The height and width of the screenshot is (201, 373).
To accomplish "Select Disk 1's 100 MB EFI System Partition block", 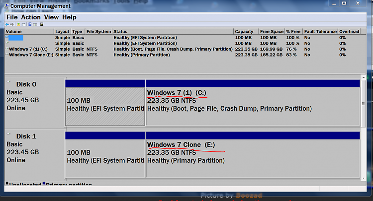I will (105, 155).
